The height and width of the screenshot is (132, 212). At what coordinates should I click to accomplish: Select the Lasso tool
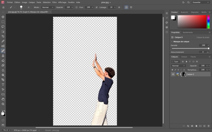coord(3,26)
